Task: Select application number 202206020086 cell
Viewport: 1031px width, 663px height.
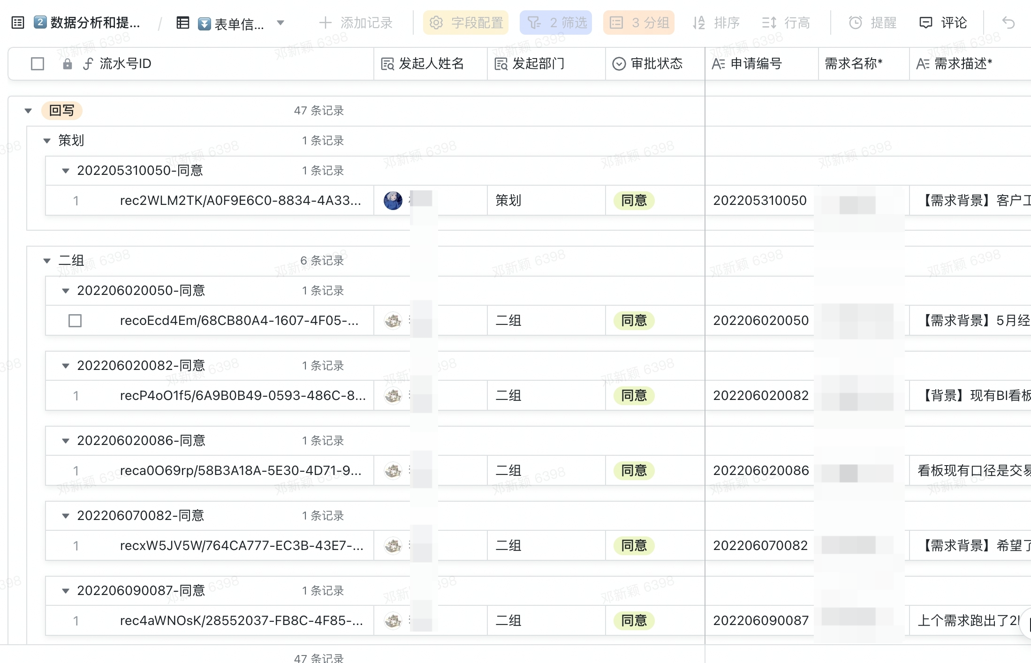Action: click(761, 471)
